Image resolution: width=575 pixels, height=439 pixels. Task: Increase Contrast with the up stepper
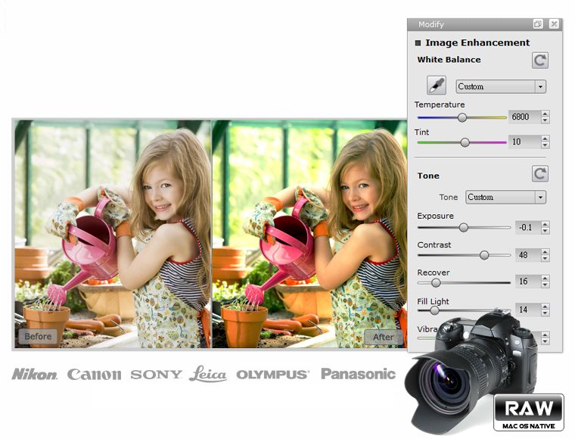545,251
